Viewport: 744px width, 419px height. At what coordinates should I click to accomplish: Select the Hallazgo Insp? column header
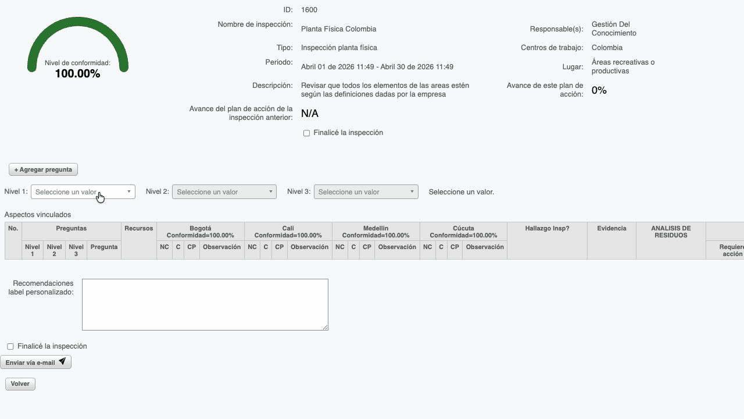pos(547,229)
